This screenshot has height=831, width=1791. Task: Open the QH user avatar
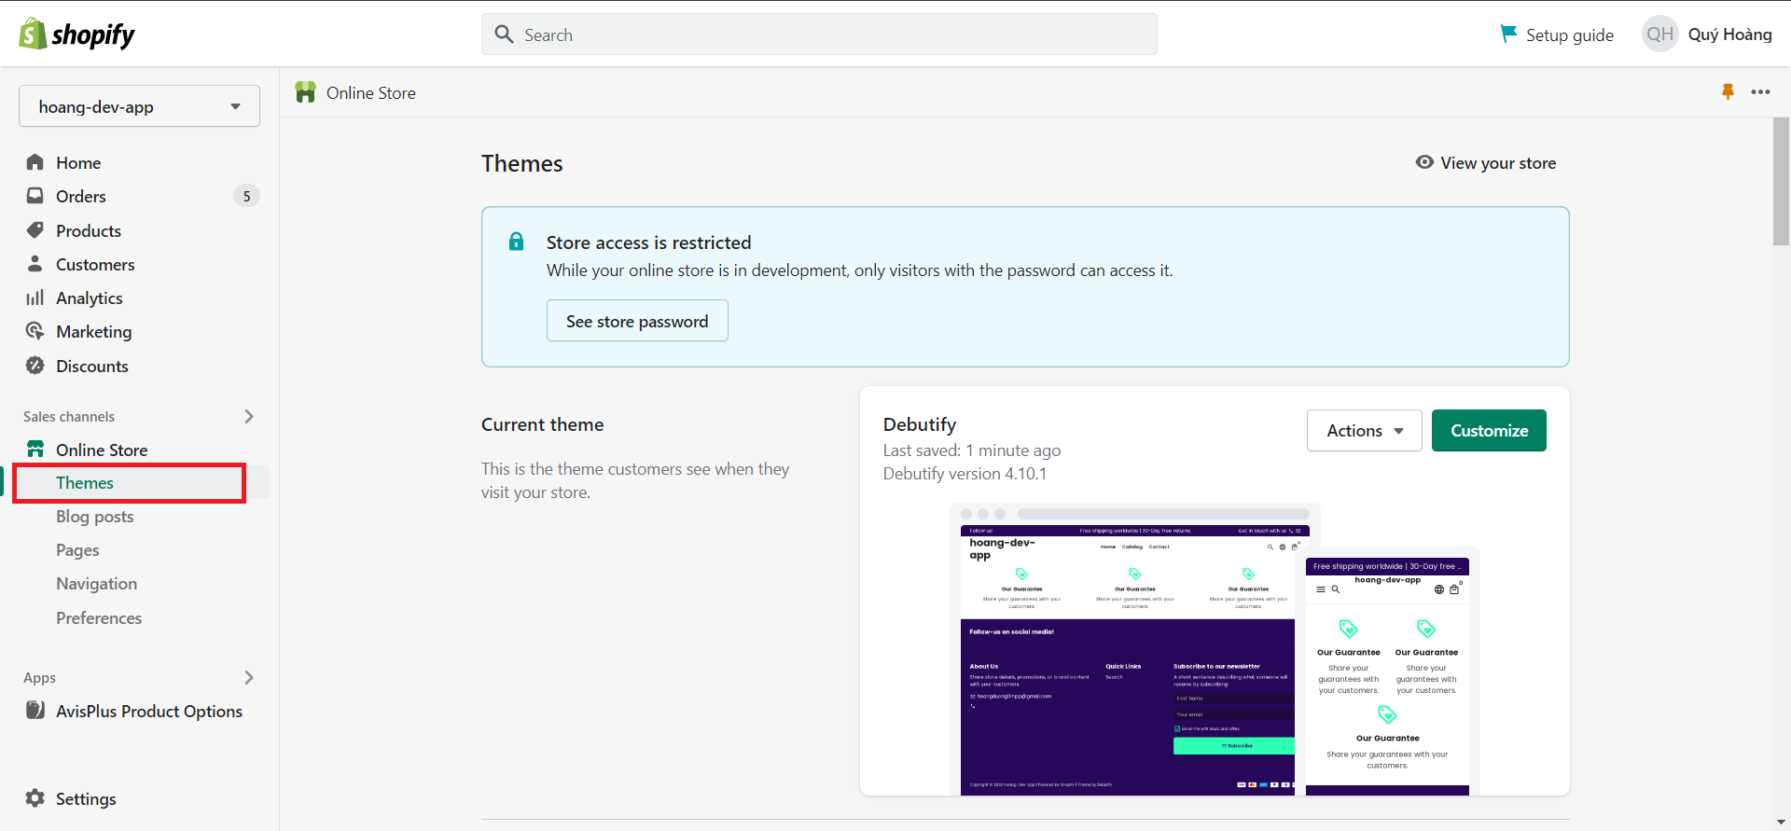1659,35
